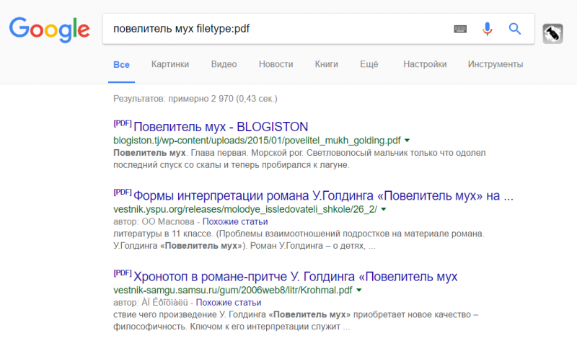Click into the search query field
The height and width of the screenshot is (341, 577).
(x=274, y=29)
